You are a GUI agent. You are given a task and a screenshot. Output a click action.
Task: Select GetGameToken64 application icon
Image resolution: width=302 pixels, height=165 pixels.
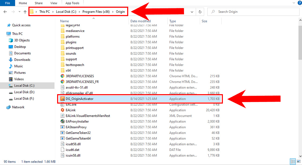coord(62,138)
